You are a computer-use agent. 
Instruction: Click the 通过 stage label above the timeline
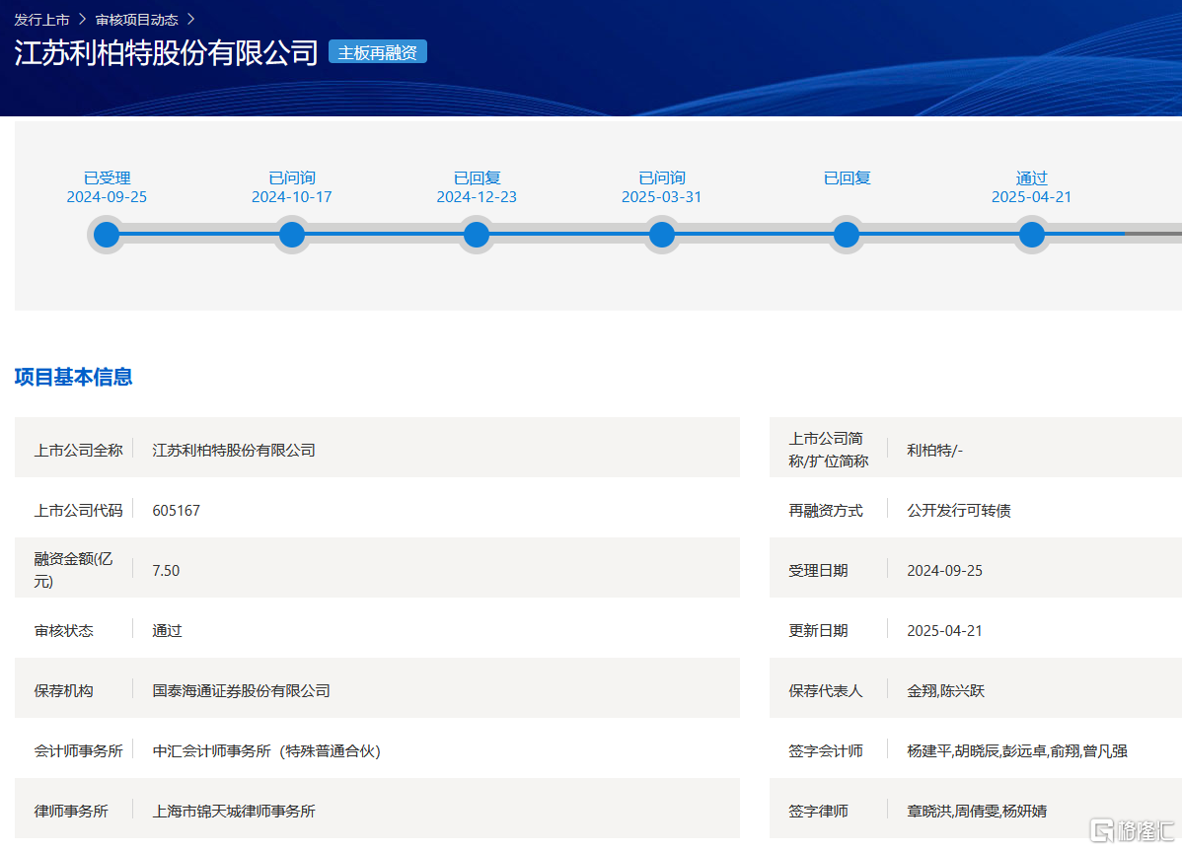pos(1032,177)
